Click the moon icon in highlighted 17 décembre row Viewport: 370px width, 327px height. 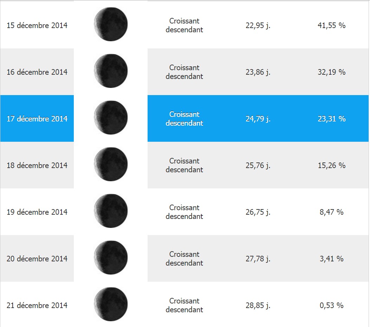[111, 118]
